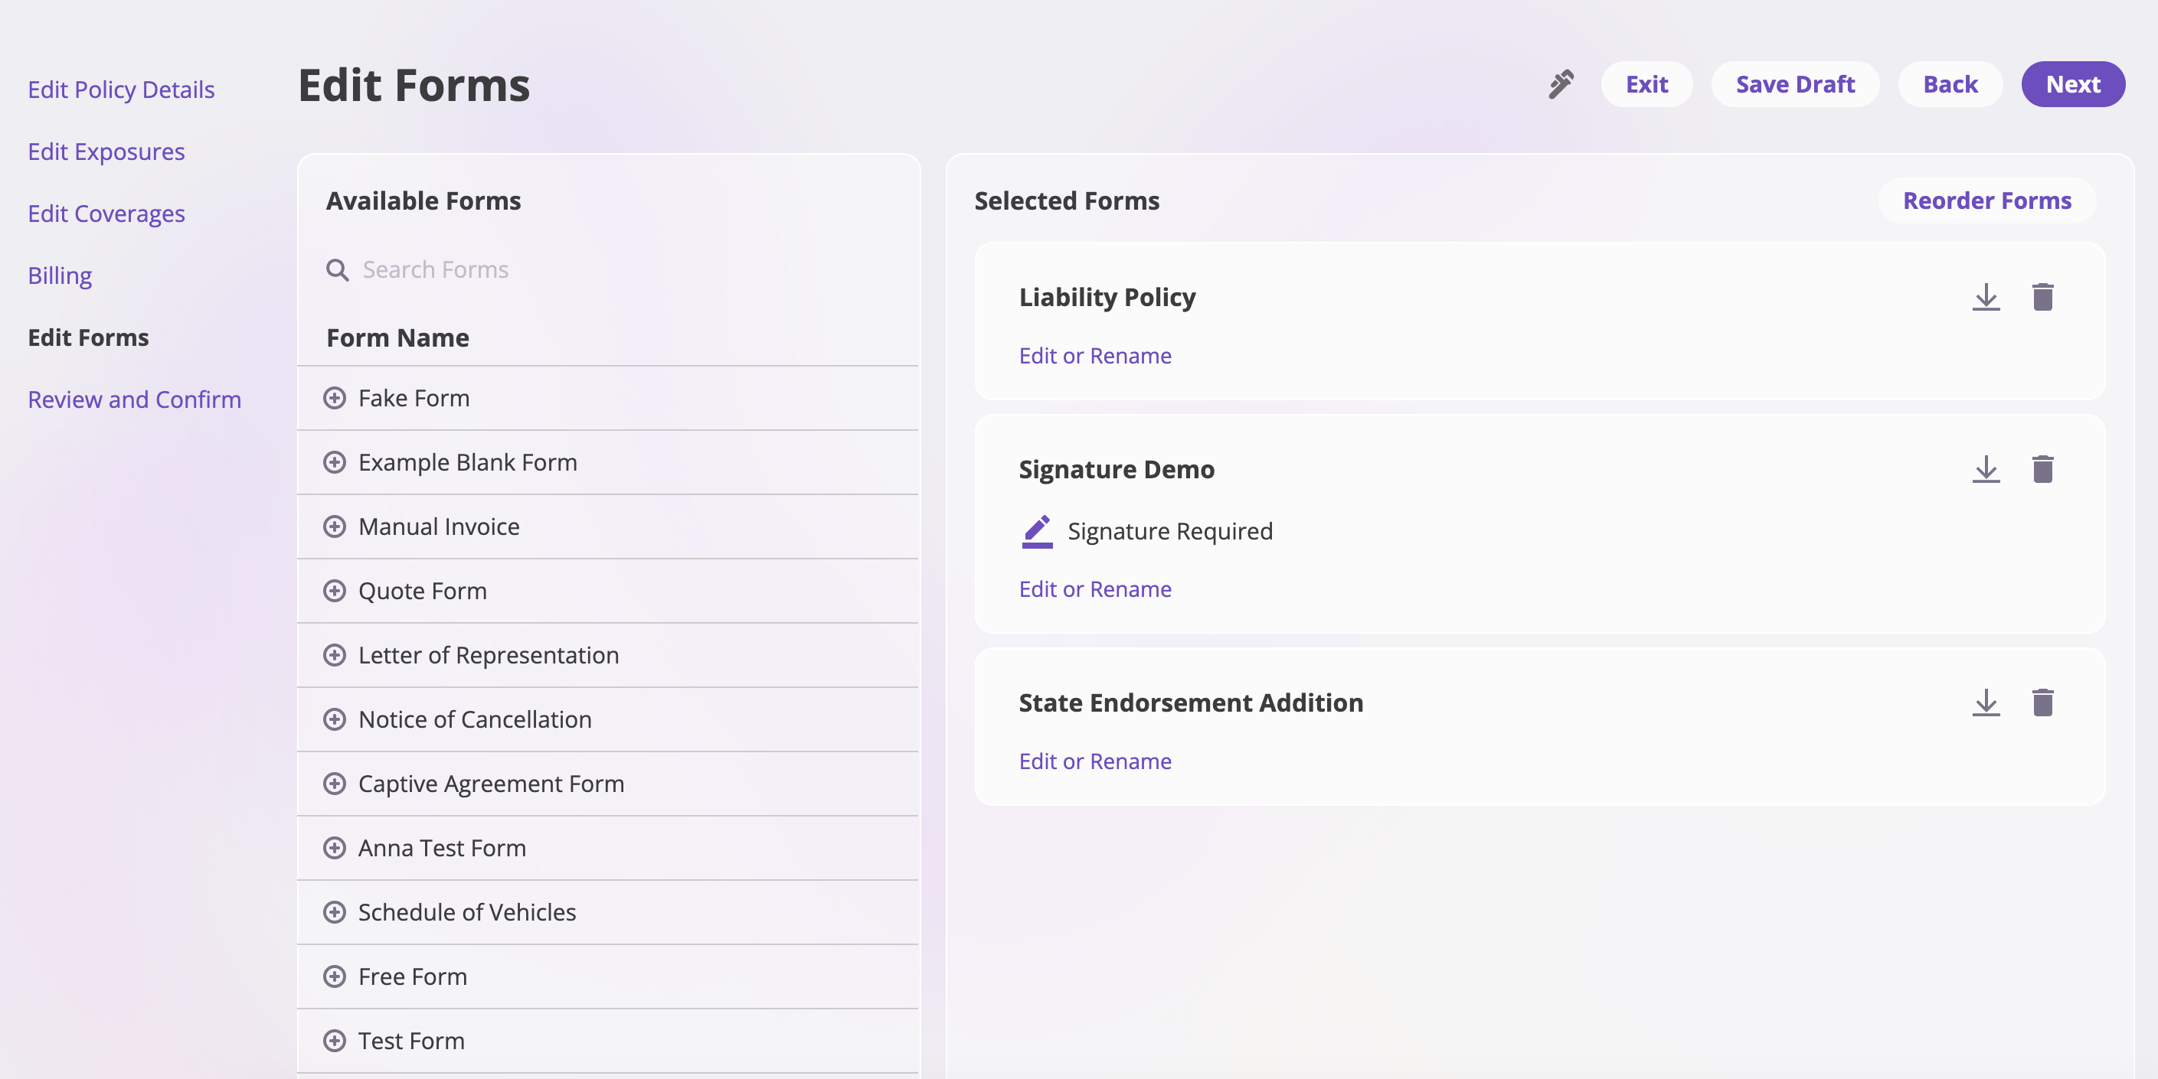Add Fake Form using plus icon

[334, 399]
